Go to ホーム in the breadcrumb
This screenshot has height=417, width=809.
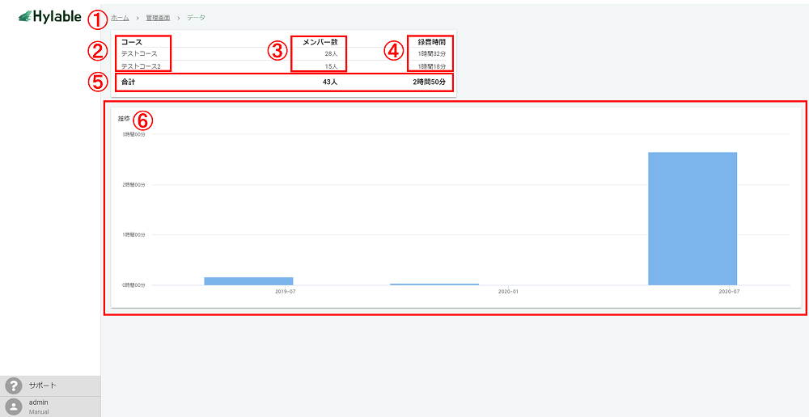tap(120, 17)
